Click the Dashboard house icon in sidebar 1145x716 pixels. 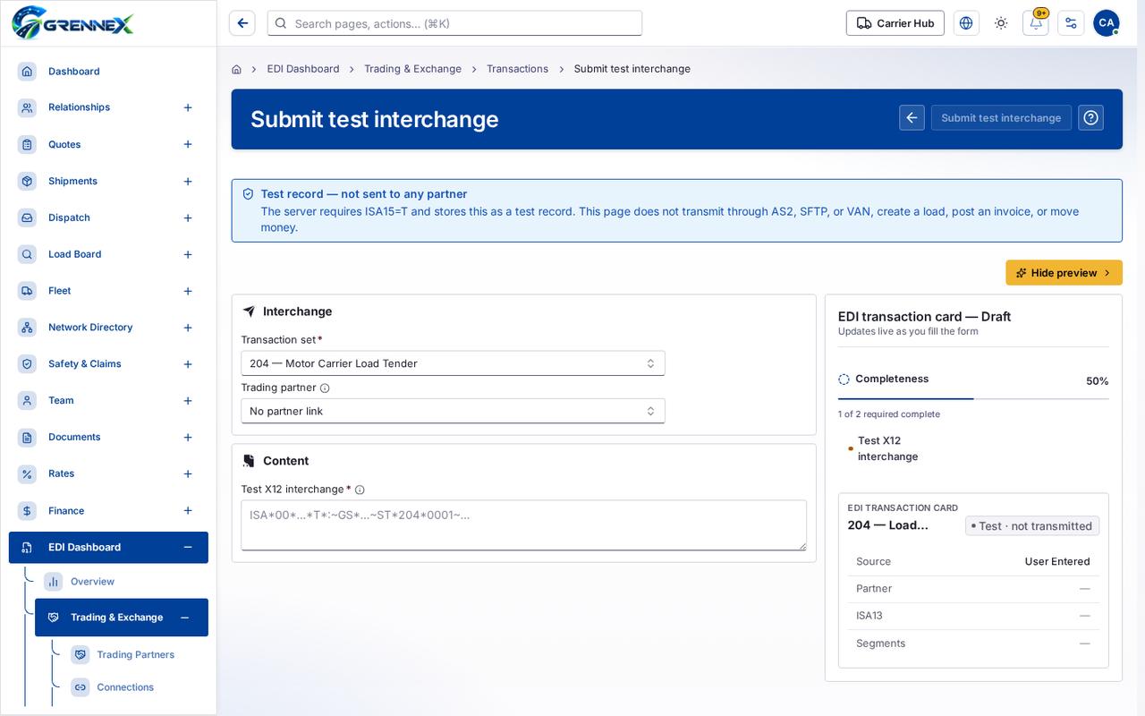[28, 72]
